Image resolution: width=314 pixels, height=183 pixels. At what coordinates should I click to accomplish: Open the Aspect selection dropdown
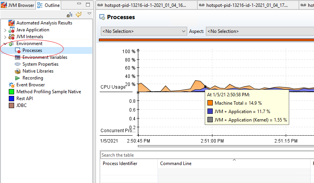tap(260, 31)
